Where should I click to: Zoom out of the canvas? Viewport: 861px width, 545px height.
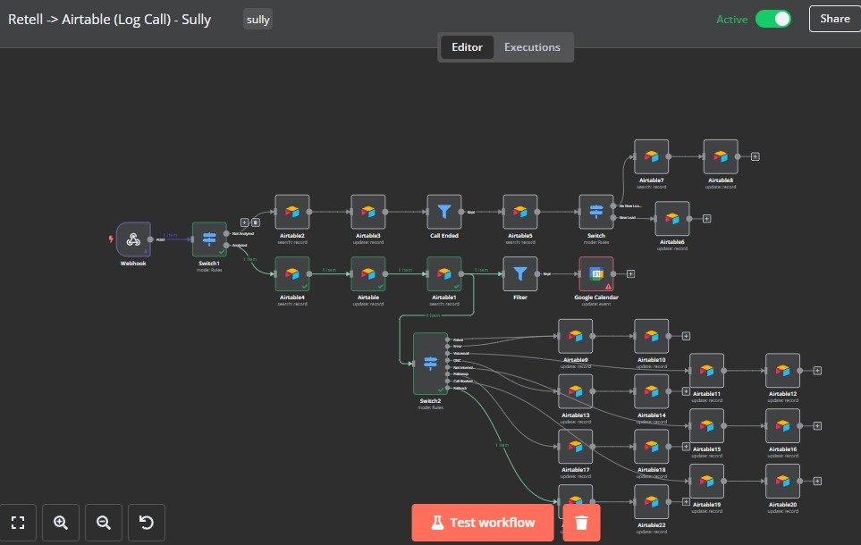104,523
